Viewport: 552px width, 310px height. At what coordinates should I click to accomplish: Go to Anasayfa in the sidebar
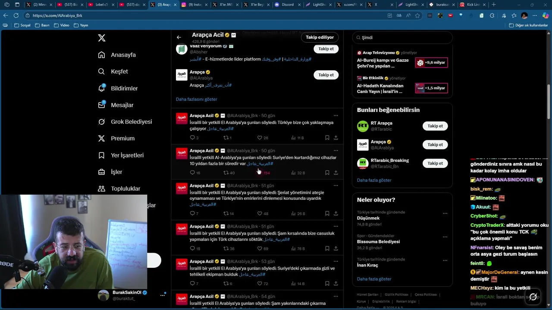click(117, 55)
